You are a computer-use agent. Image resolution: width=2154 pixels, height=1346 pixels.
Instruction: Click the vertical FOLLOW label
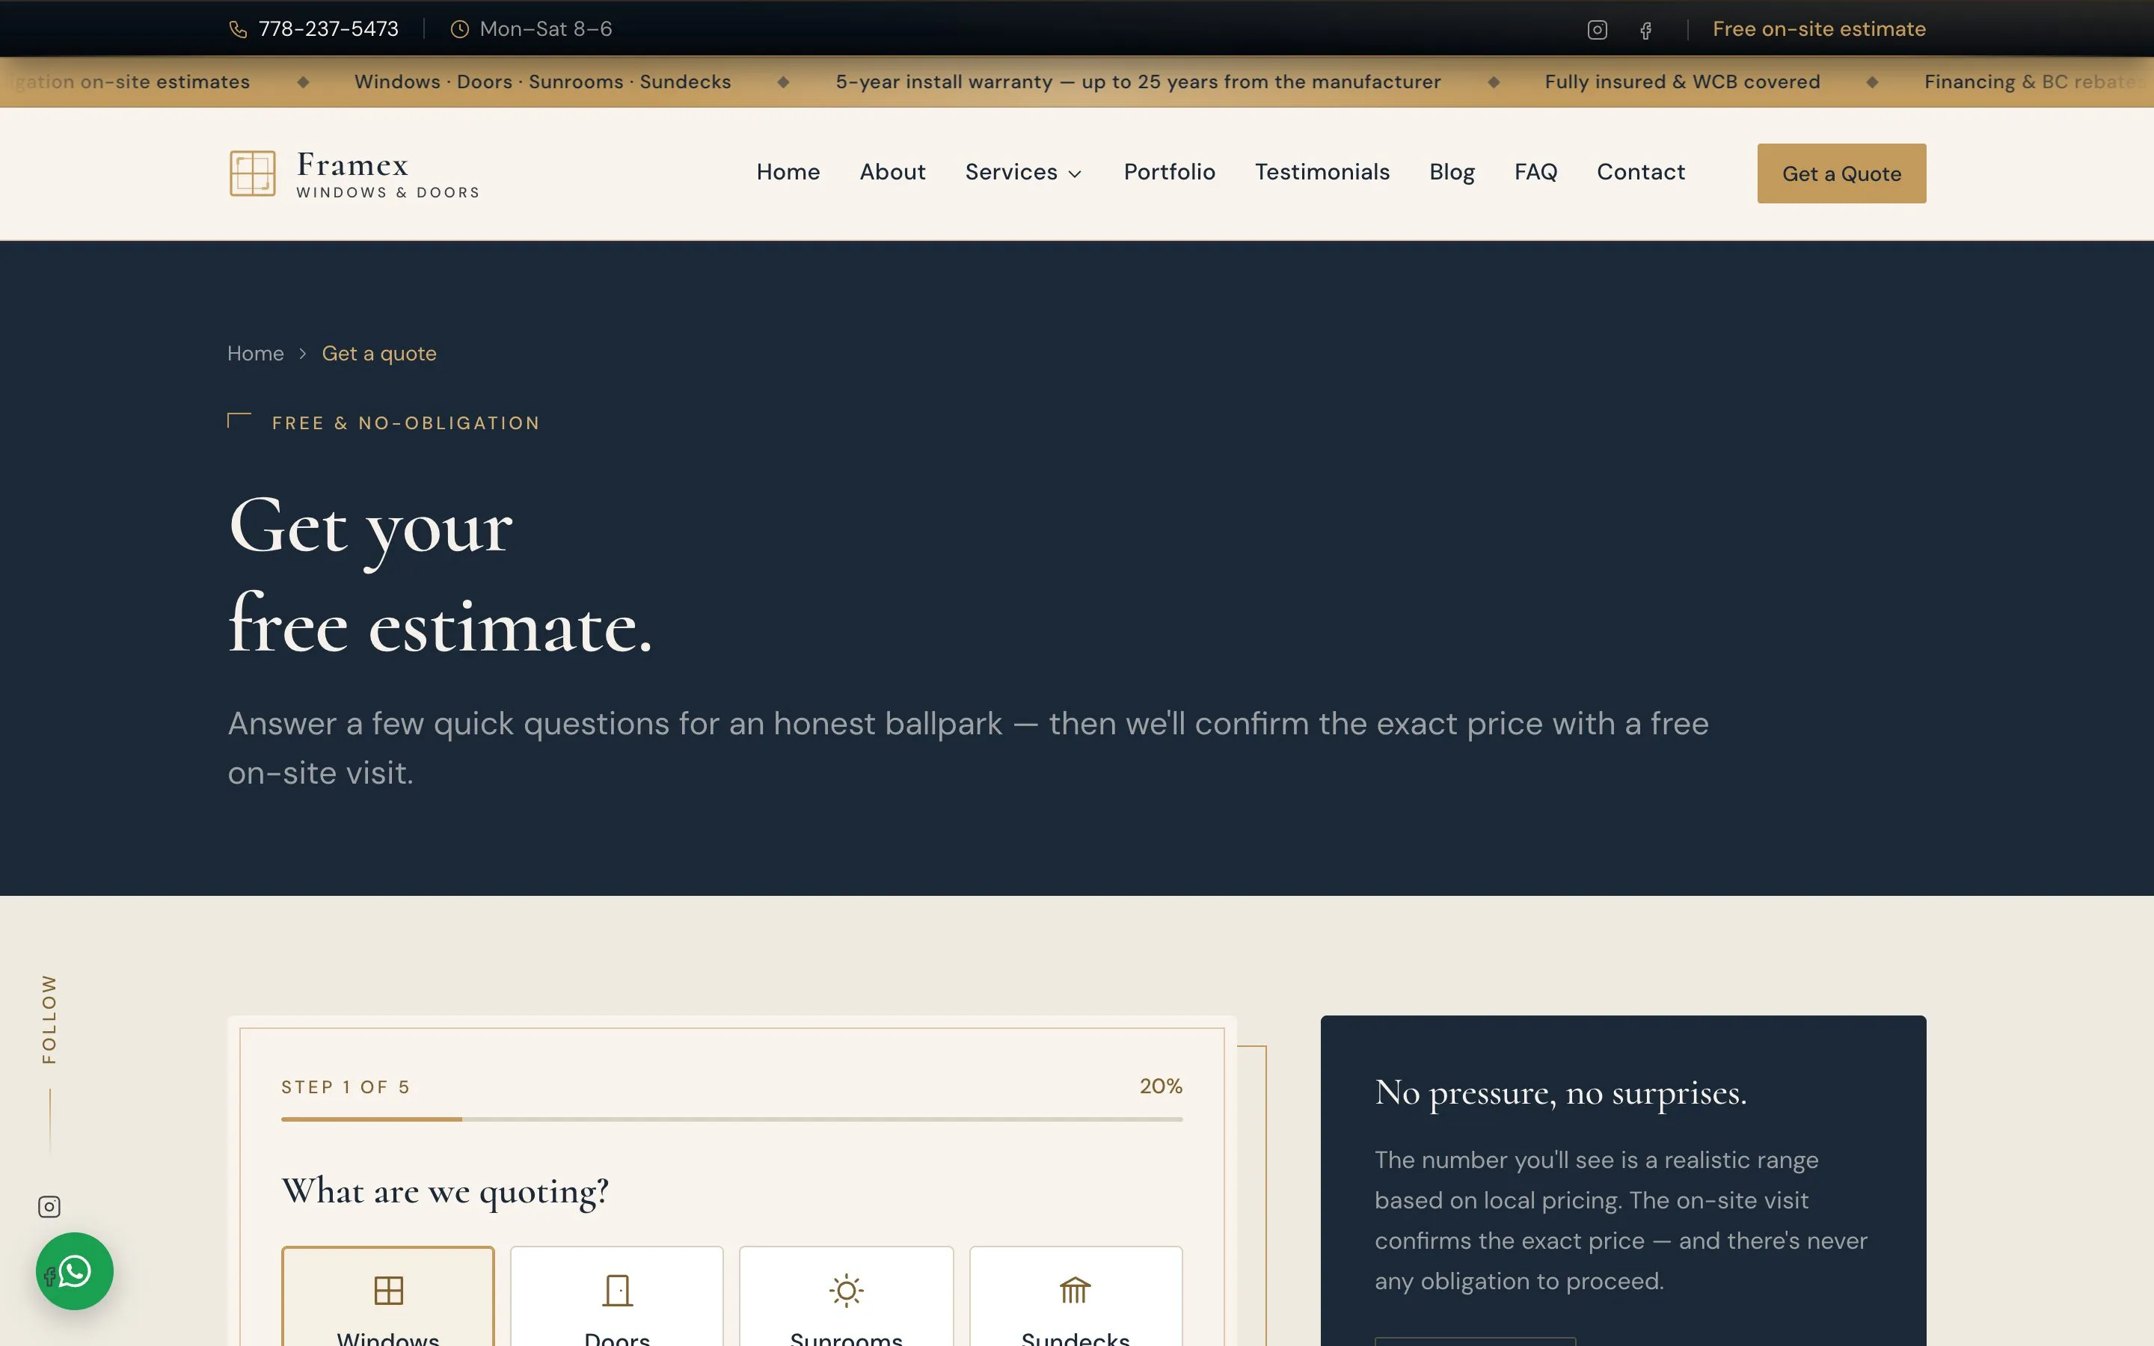tap(49, 1018)
